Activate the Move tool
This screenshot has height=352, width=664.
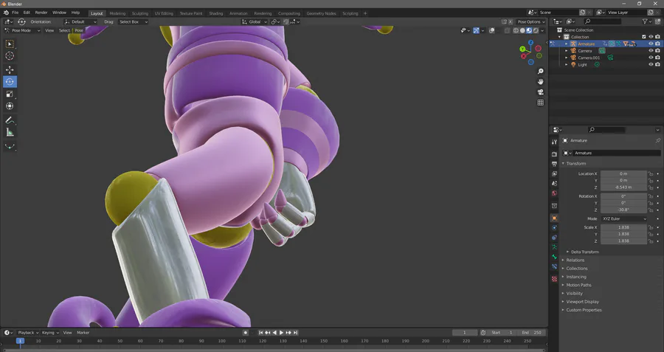click(x=10, y=69)
